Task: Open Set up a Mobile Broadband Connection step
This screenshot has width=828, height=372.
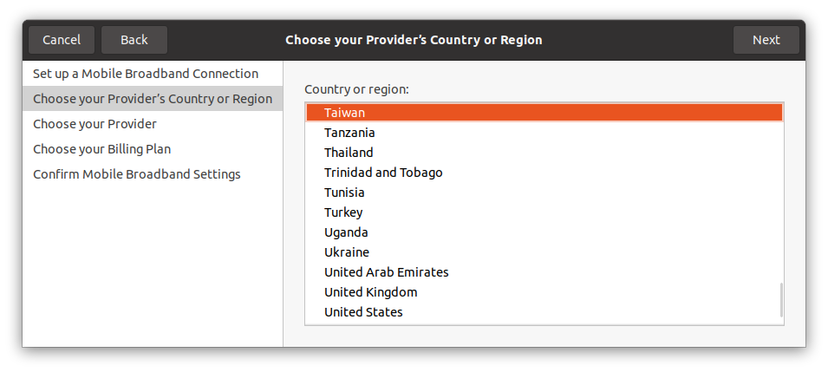Action: (146, 74)
